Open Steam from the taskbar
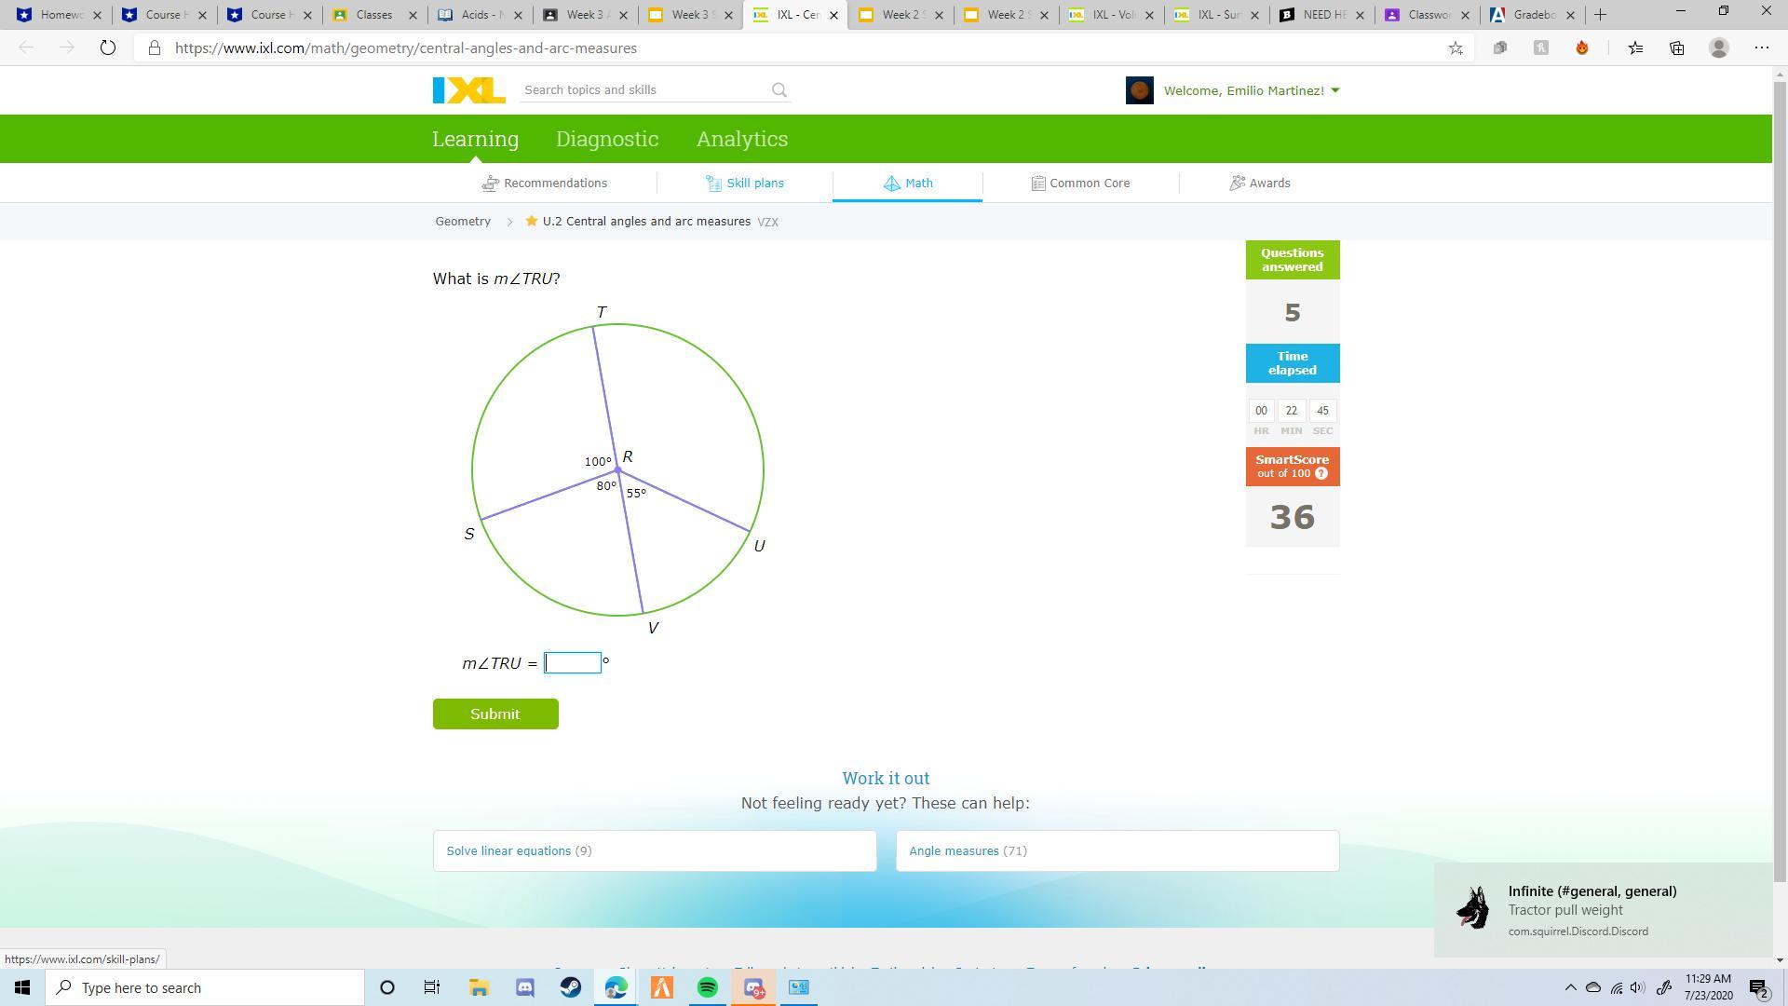 pos(571,987)
